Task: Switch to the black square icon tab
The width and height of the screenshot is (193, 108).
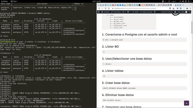Action: coord(139,5)
